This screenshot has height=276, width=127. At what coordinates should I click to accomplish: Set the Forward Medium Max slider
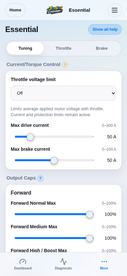54,238
